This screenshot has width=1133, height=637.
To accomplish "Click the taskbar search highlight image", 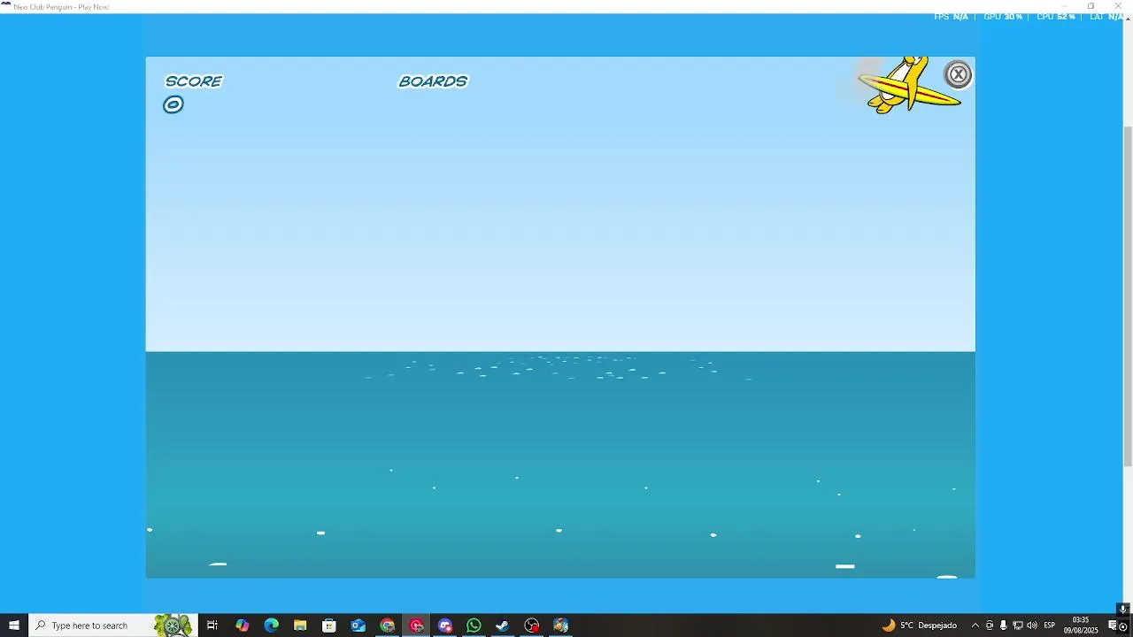I will click(173, 625).
